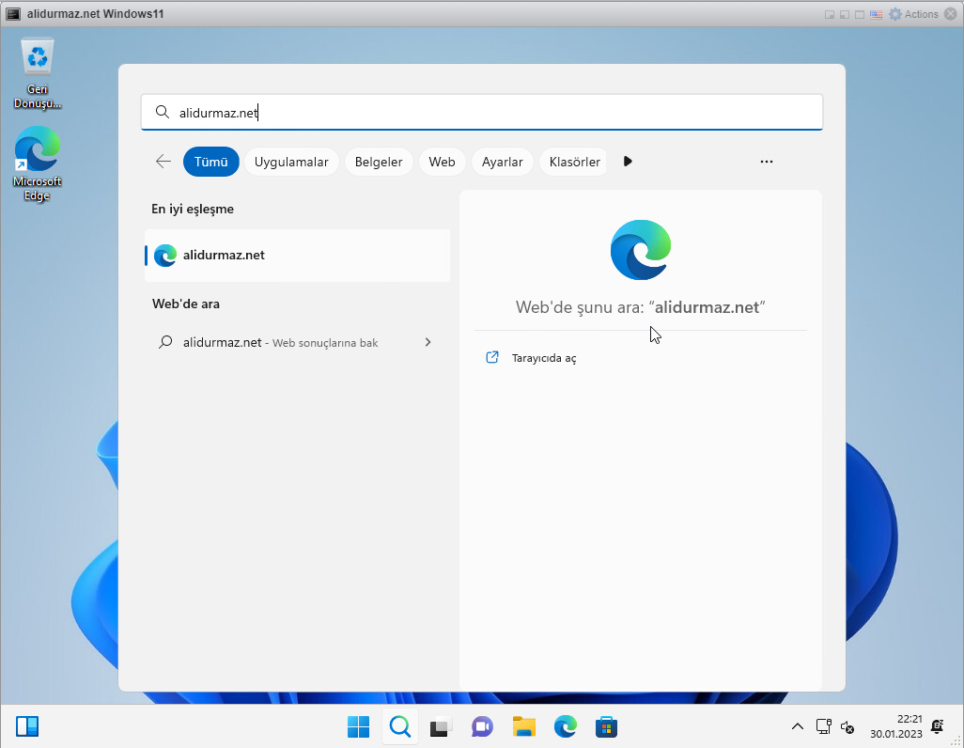The height and width of the screenshot is (748, 964).
Task: Launch the Chat app from the taskbar
Action: 483,727
